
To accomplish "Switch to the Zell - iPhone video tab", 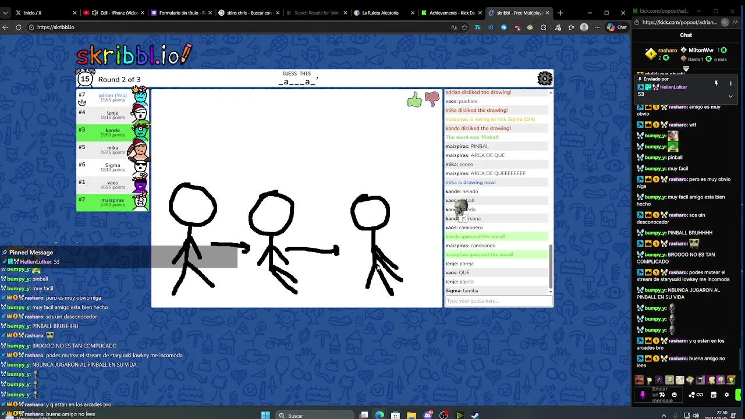I will pos(113,13).
